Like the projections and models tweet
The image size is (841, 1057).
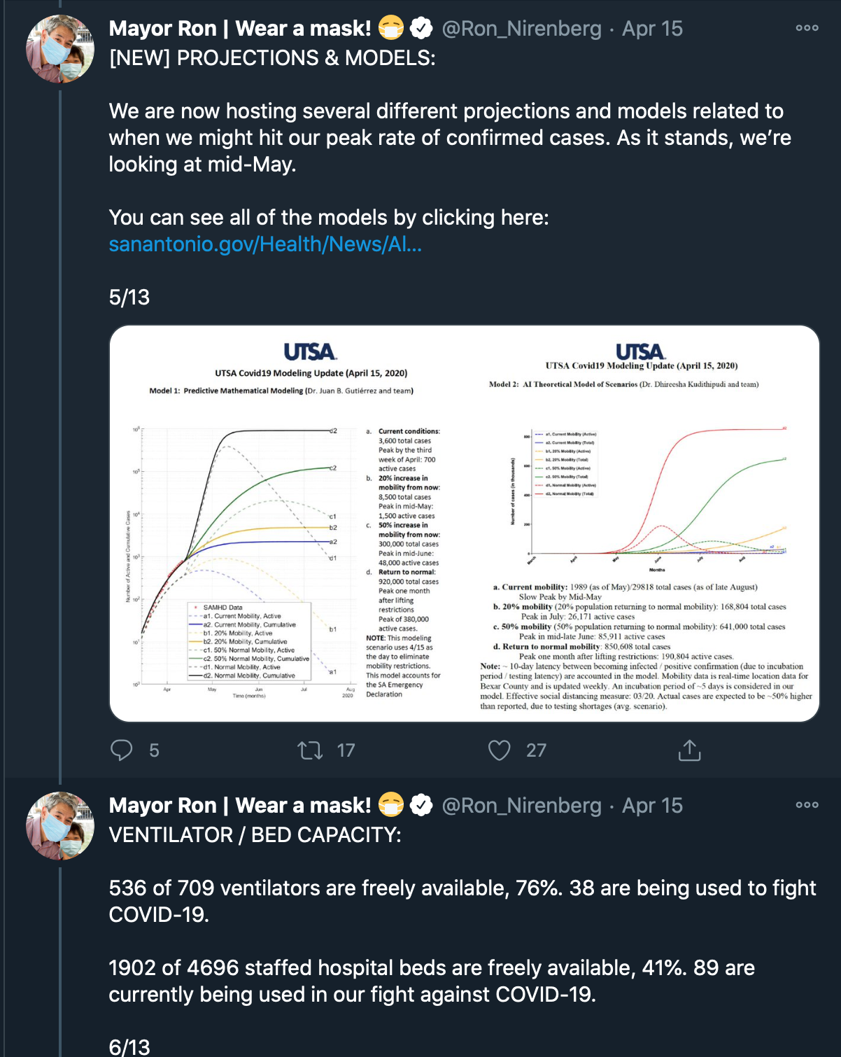[x=499, y=750]
